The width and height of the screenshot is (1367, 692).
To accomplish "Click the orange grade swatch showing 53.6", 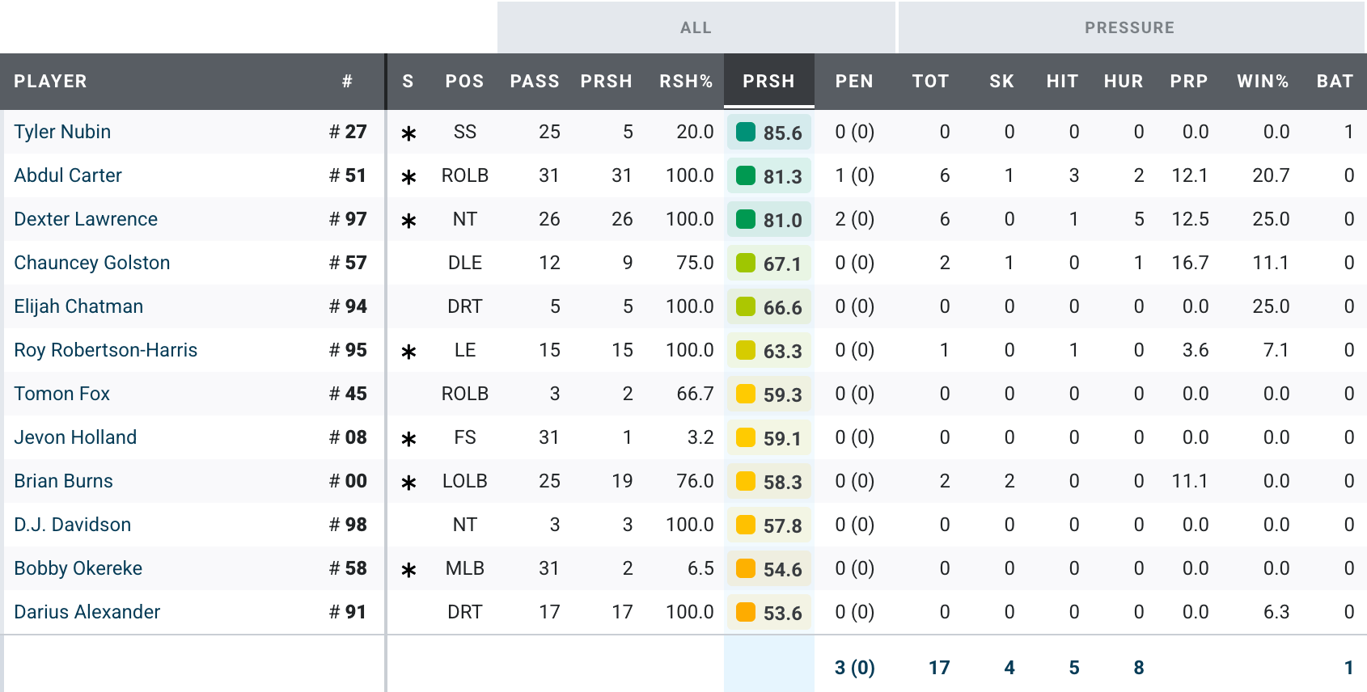I will [x=746, y=612].
